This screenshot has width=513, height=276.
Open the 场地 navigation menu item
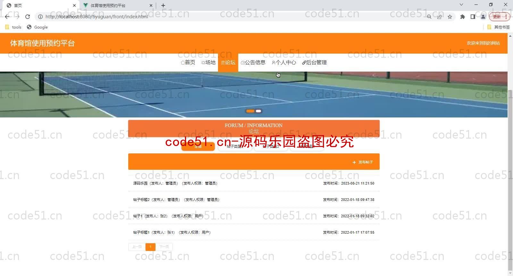pyautogui.click(x=208, y=63)
